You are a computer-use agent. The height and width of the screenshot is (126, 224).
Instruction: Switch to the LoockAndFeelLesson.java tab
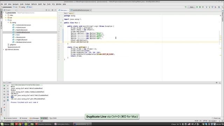coord(81,10)
